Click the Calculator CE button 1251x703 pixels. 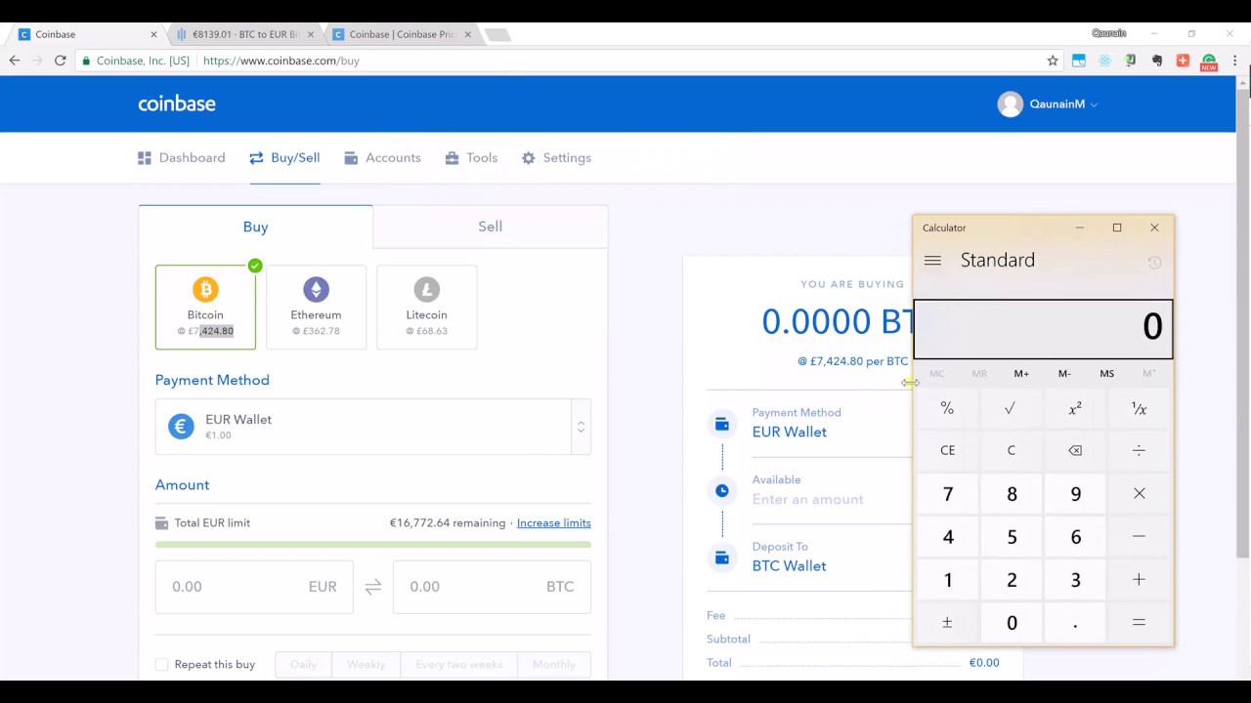947,450
